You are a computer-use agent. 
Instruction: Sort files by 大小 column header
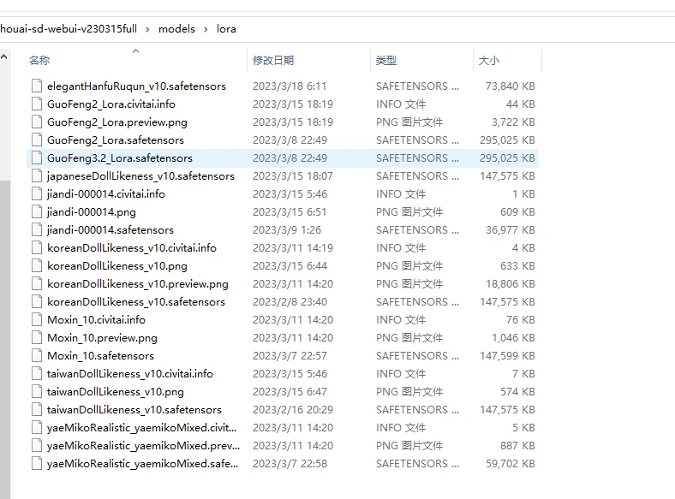(489, 60)
